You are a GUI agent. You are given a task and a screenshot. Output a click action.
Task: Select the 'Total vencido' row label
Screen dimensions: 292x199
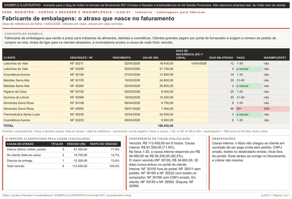pyautogui.click(x=15, y=166)
